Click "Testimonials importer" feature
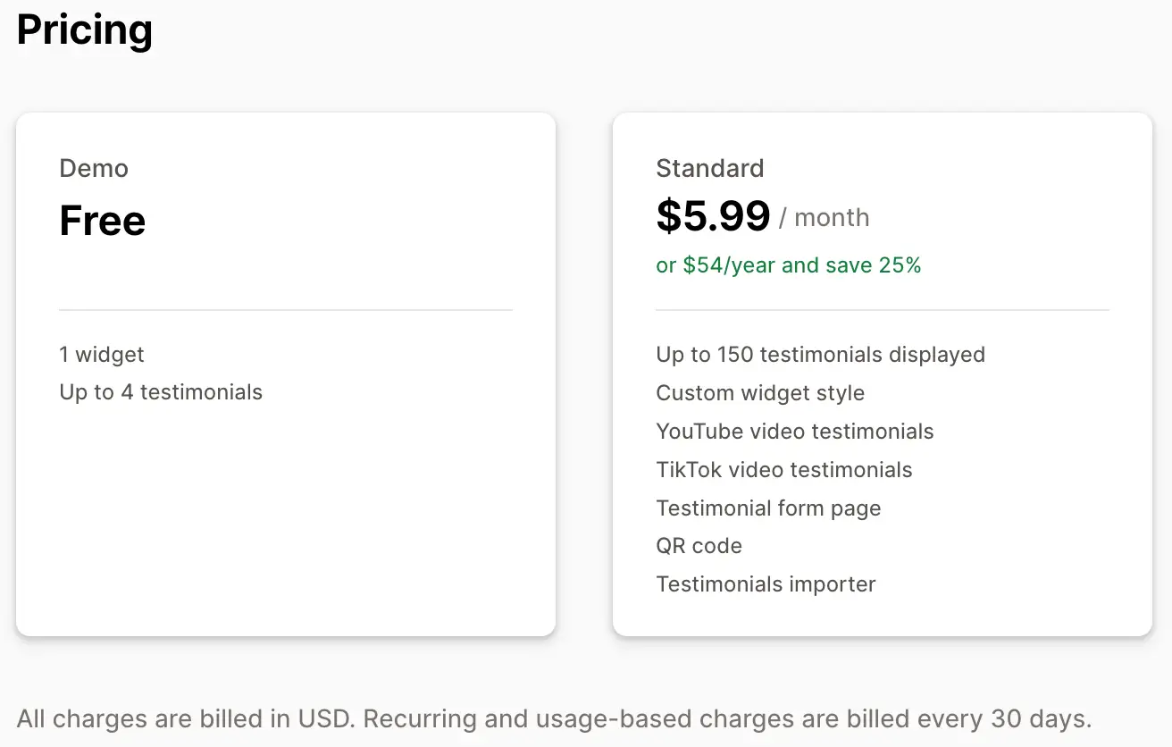1172x747 pixels. 766,584
